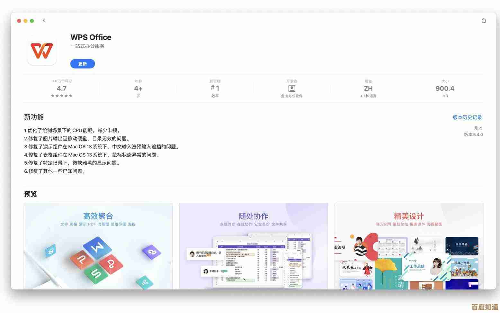Click the W logo inside the app icon

click(x=42, y=51)
